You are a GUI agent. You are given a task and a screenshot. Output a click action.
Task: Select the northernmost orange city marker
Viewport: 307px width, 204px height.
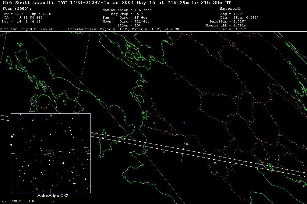point(178,79)
